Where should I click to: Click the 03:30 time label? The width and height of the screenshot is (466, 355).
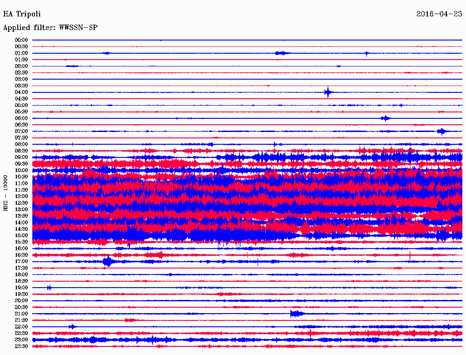click(x=21, y=86)
